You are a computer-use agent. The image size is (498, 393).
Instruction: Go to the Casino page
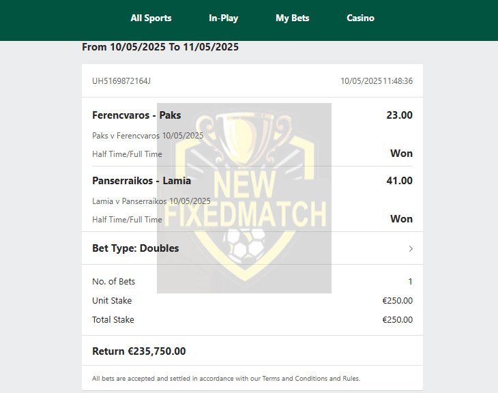[360, 18]
